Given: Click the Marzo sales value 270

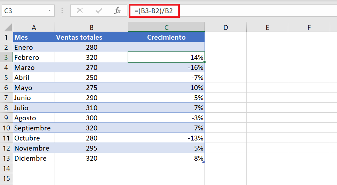Looking at the screenshot, I should (x=91, y=67).
